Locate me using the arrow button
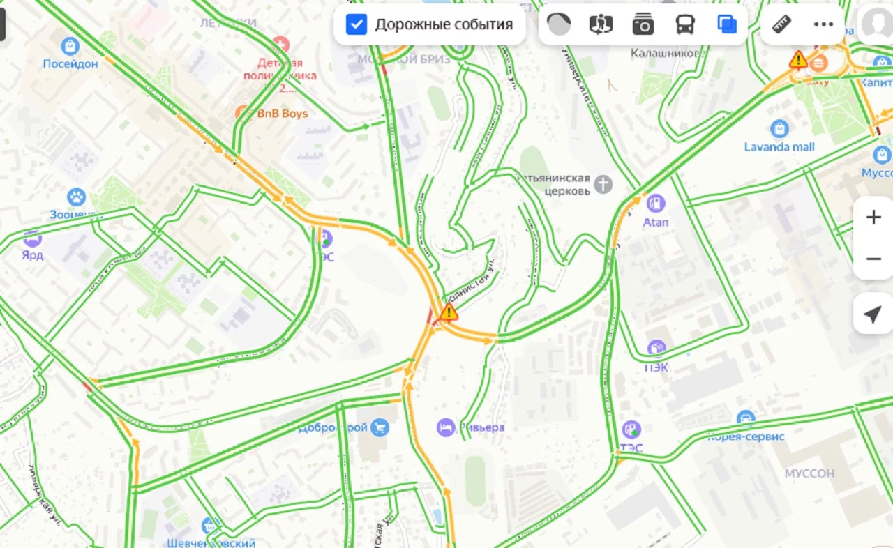Image resolution: width=893 pixels, height=548 pixels. pos(873,314)
